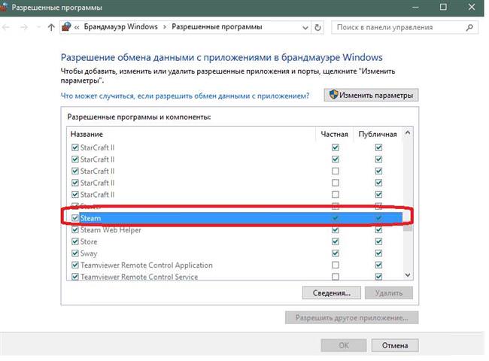Close the Разрешенные программы window
Image resolution: width=489 pixels, height=361 pixels.
point(471,8)
